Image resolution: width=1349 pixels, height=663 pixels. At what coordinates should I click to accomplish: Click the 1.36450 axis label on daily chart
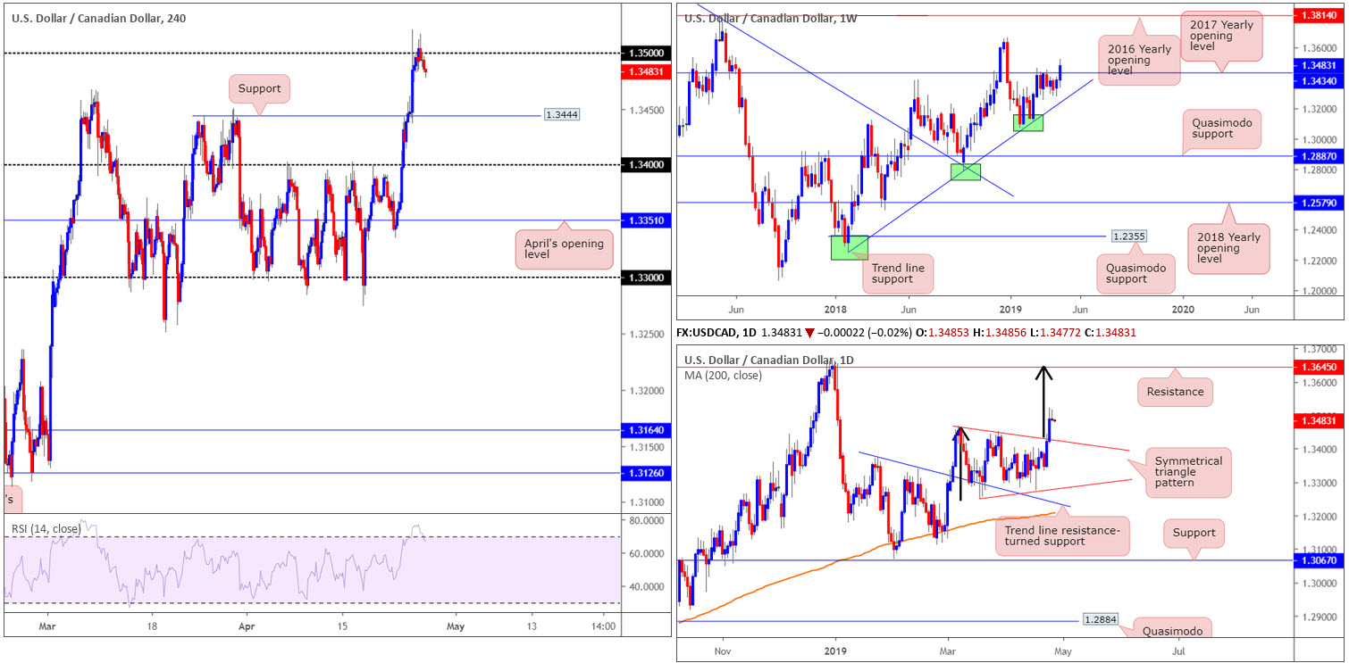(x=1320, y=367)
